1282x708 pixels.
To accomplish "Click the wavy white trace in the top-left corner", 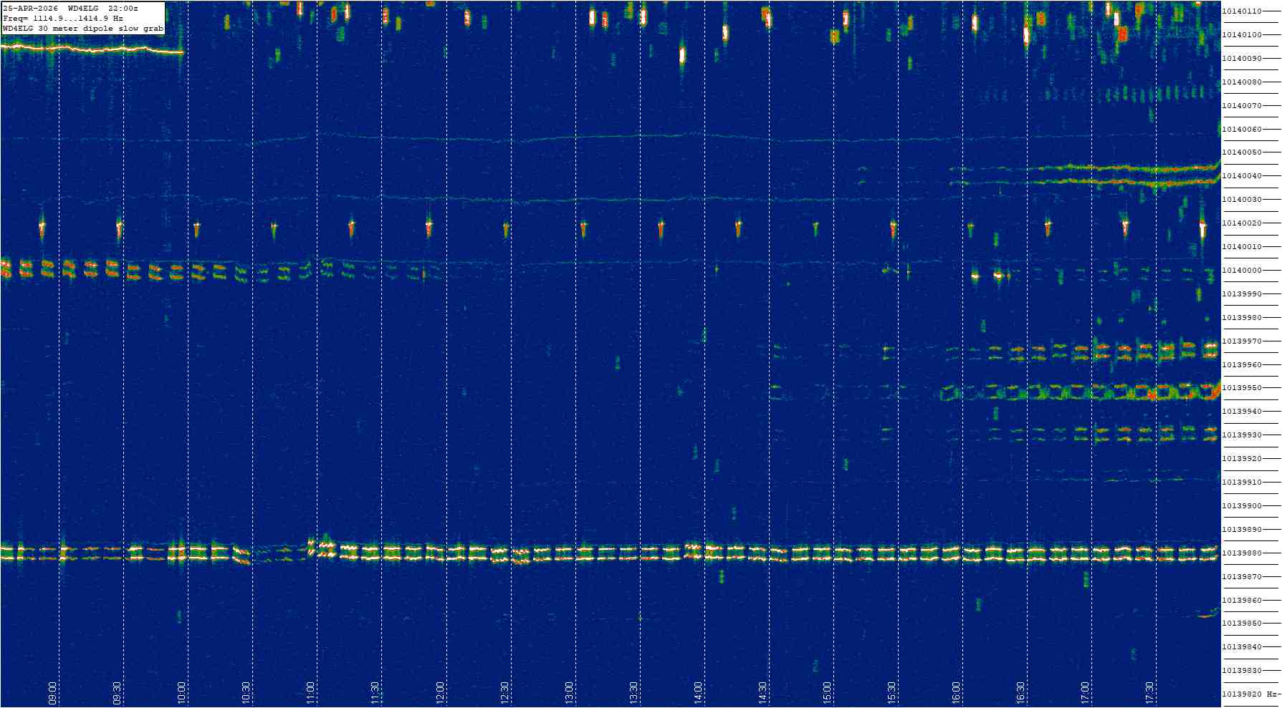I will pos(92,49).
